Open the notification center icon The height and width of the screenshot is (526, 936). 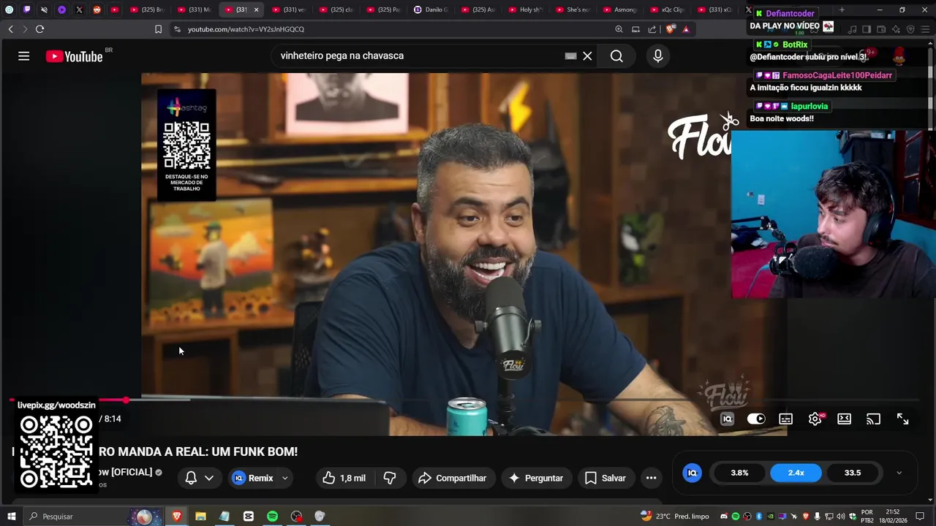click(920, 517)
